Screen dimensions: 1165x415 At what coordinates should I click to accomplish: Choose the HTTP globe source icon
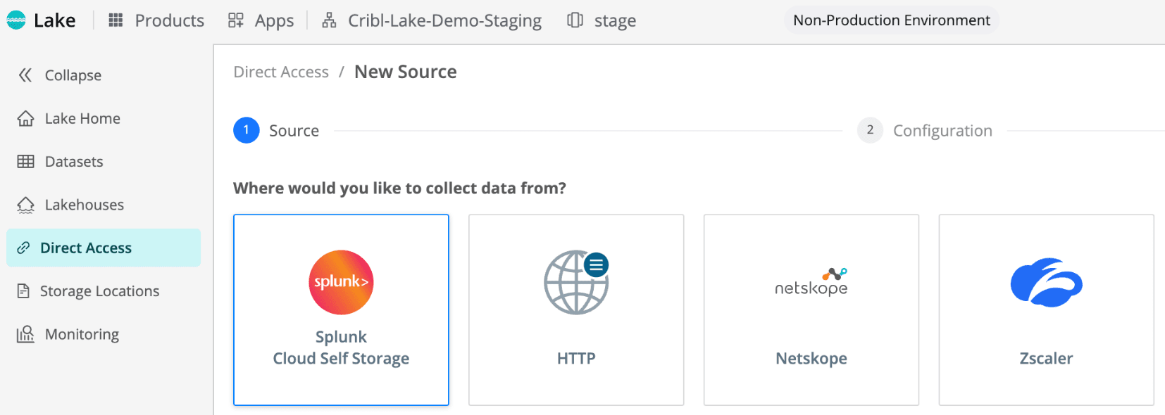point(576,282)
